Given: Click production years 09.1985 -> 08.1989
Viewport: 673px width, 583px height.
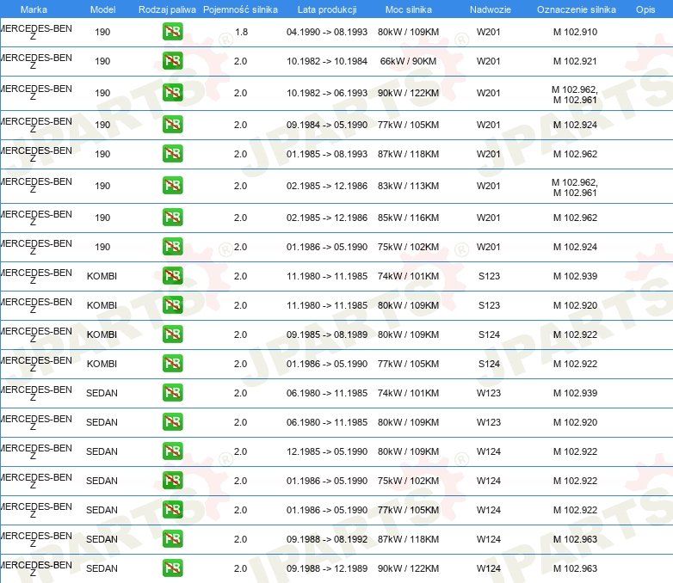Looking at the screenshot, I should [327, 334].
